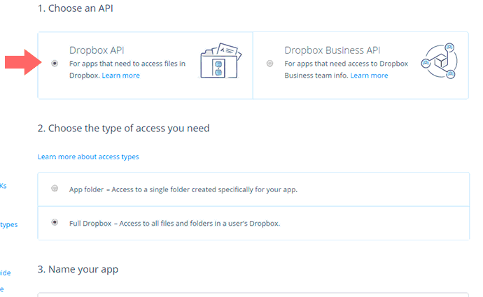Select the Dropbox Business API radio button
The height and width of the screenshot is (297, 483).
[x=269, y=64]
